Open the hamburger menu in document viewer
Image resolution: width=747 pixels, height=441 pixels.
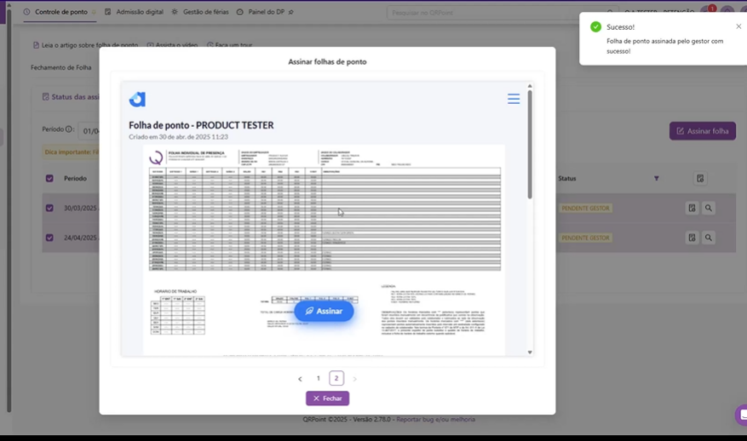[513, 99]
